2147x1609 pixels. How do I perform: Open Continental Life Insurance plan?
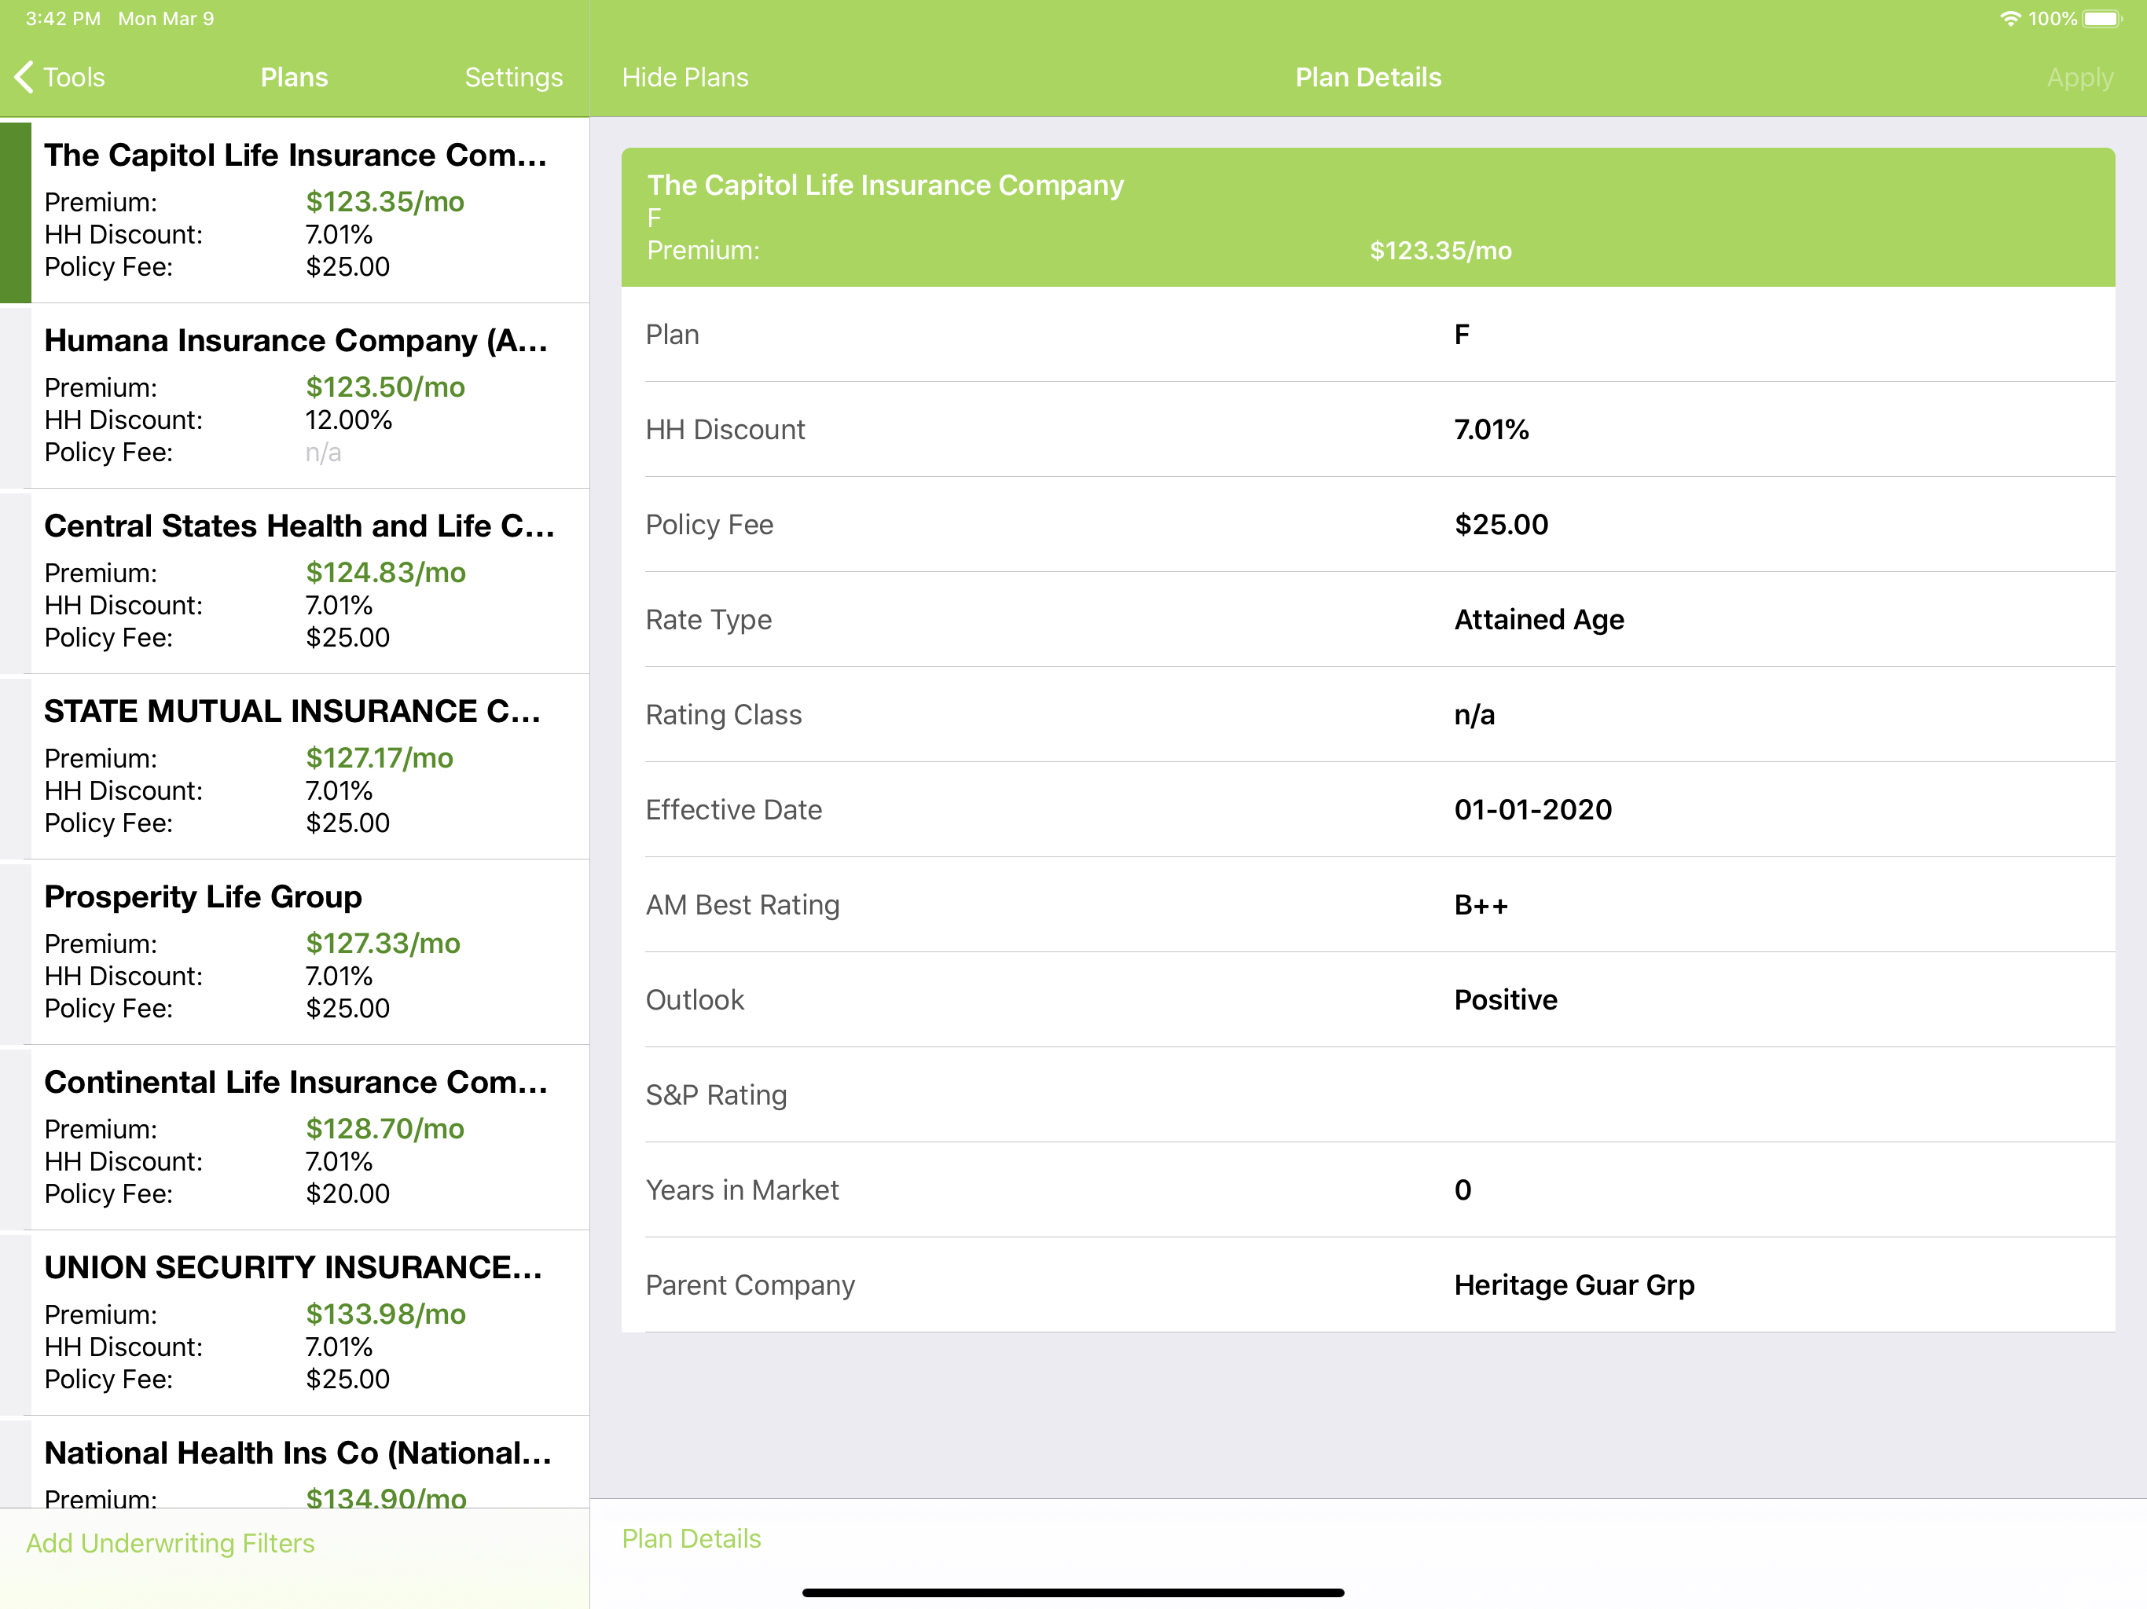click(295, 1138)
